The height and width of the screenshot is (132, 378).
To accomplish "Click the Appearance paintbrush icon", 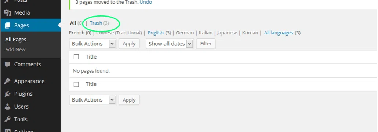I will coord(8,81).
